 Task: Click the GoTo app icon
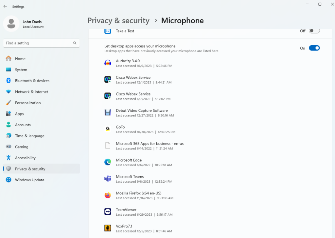point(108,129)
